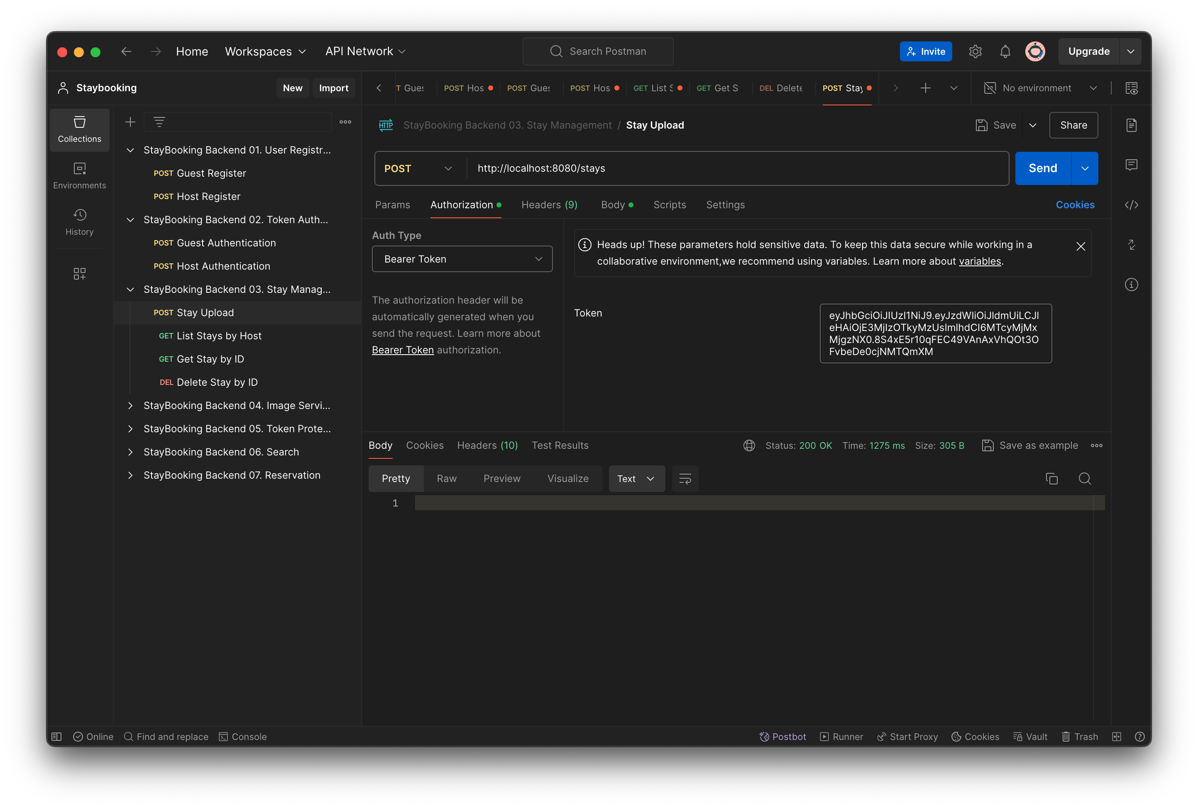Open the Console from the status bar

(x=242, y=736)
